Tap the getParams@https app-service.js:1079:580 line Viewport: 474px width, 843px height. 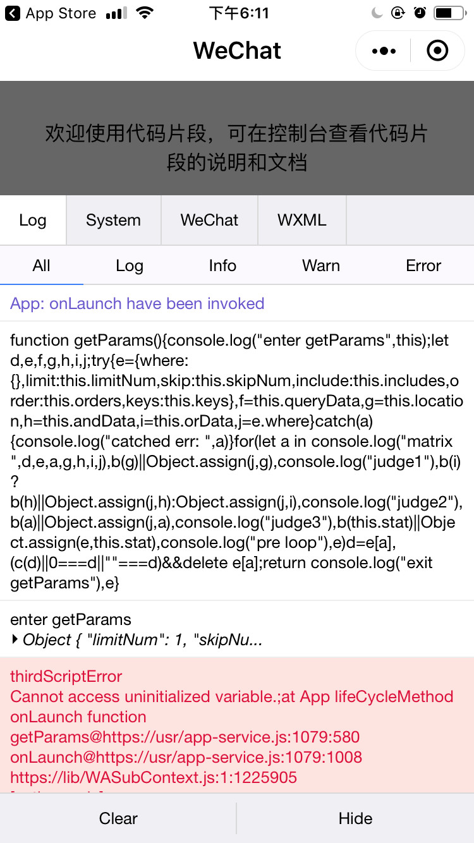185,737
